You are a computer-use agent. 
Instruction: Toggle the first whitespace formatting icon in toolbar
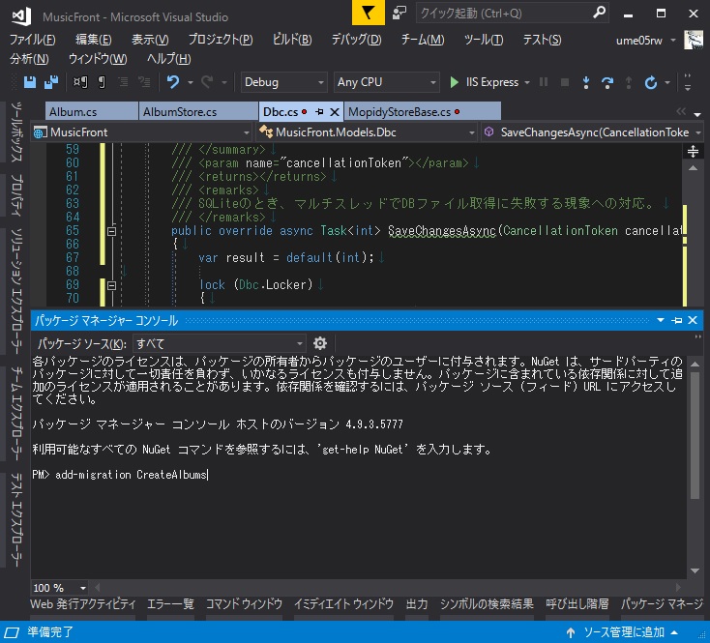pyautogui.click(x=80, y=82)
